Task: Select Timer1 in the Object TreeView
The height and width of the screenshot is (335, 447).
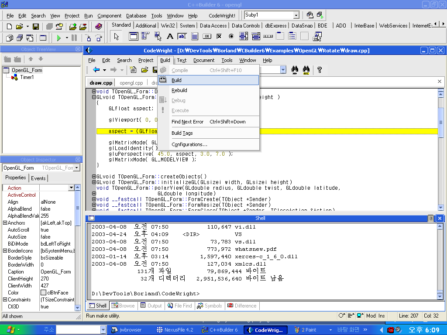Action: pyautogui.click(x=27, y=77)
